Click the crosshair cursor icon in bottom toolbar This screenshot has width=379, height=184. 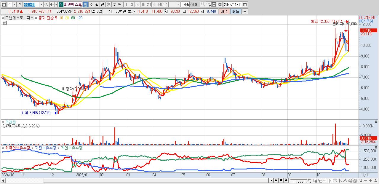[x=330, y=181]
